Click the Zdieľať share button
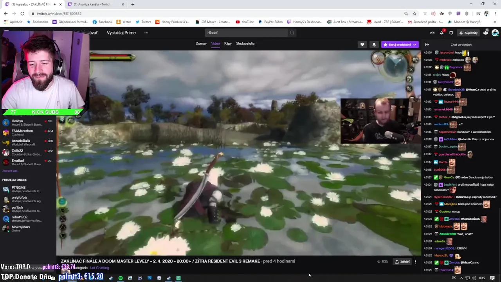 click(402, 262)
